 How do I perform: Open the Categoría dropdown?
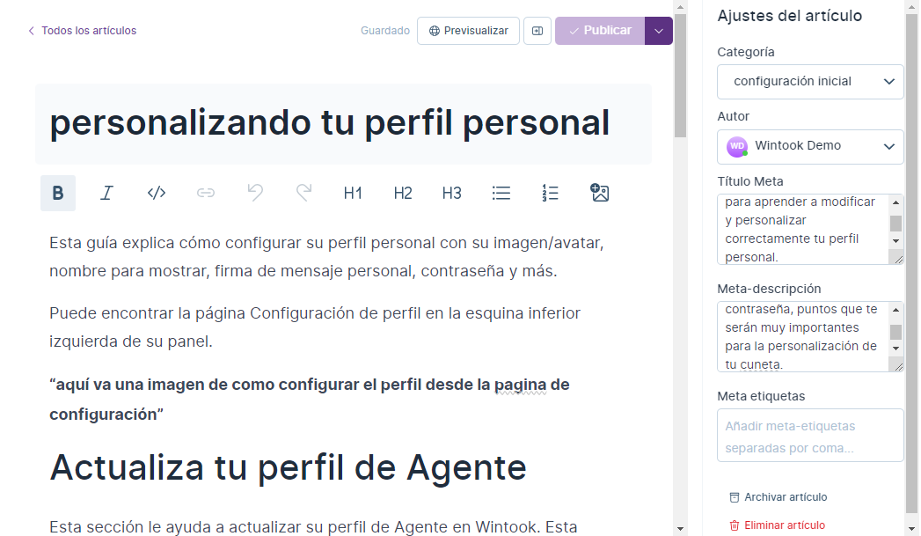point(810,82)
